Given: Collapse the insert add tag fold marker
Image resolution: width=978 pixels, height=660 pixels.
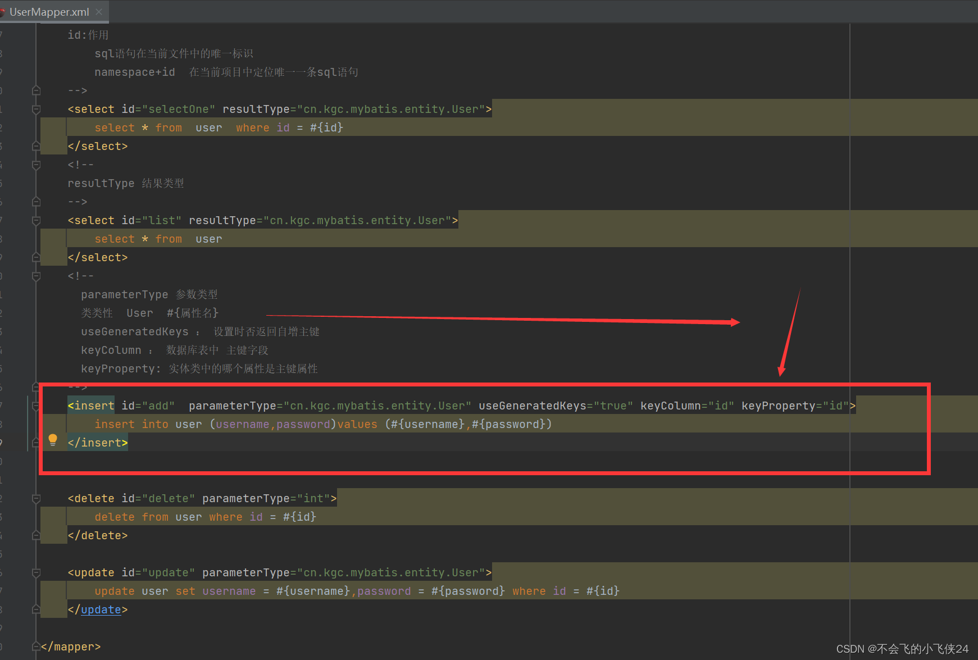Looking at the screenshot, I should [x=36, y=406].
